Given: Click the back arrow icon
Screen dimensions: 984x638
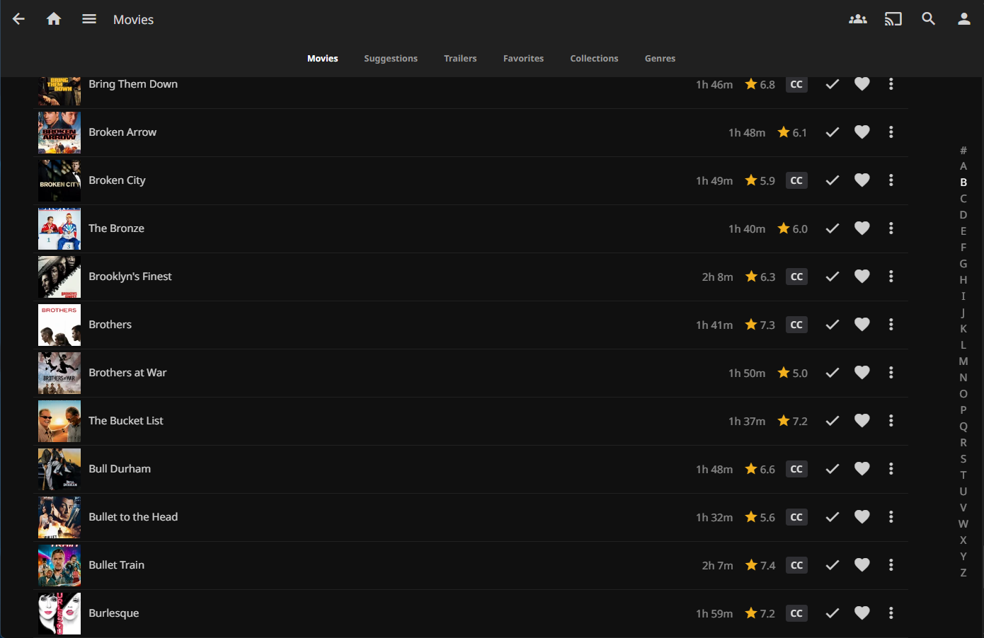Looking at the screenshot, I should coord(19,19).
